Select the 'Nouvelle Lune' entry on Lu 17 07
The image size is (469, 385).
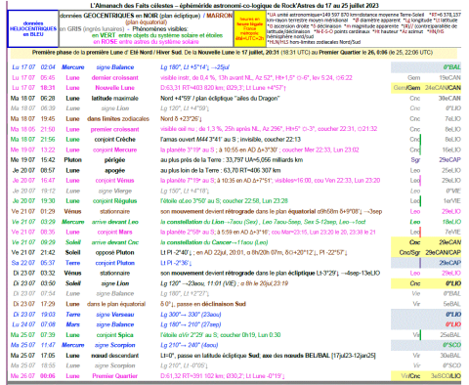114,88
